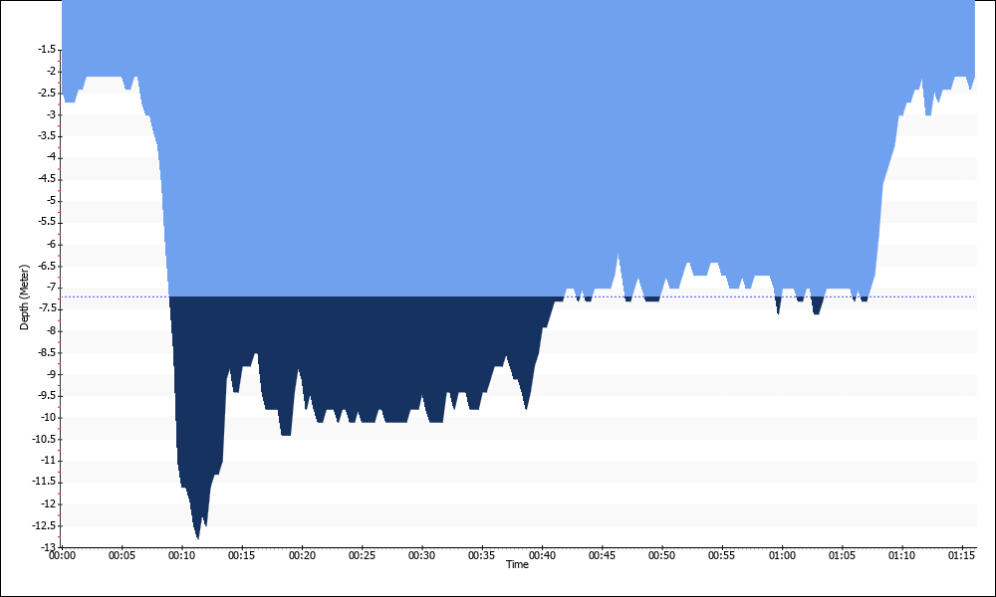Select the 00:35 time axis label
The height and width of the screenshot is (597, 996).
(482, 556)
